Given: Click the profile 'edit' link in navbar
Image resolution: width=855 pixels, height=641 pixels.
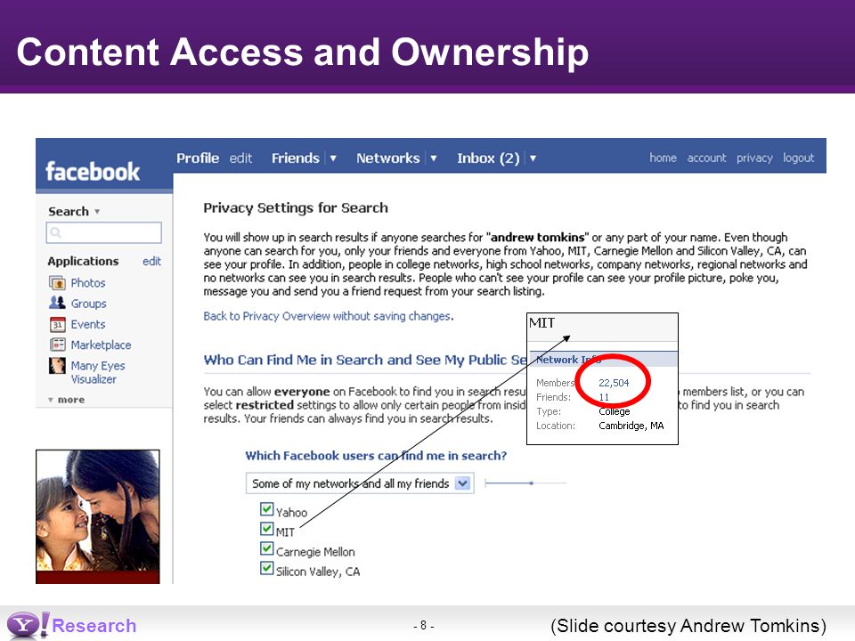Looking at the screenshot, I should click(x=240, y=158).
